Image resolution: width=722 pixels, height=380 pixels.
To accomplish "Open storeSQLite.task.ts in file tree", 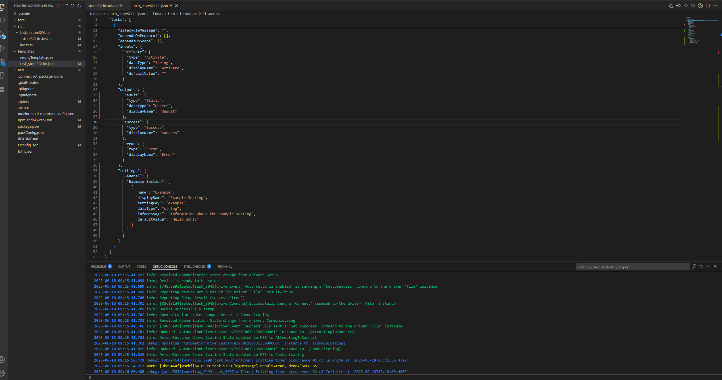I will [37, 39].
